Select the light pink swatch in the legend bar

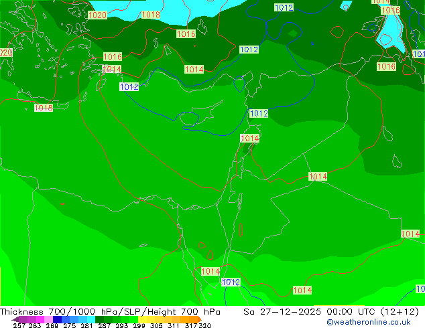(x=49, y=319)
